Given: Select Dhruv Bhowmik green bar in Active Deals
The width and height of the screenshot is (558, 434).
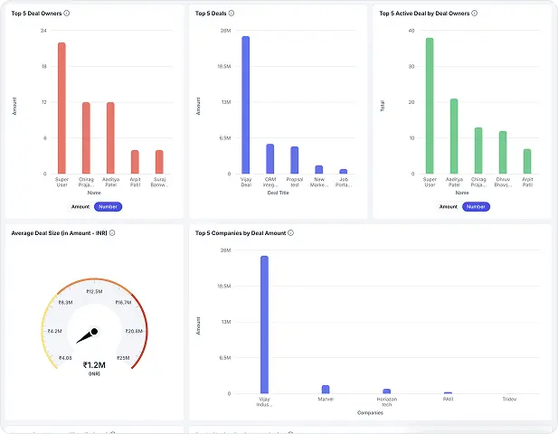Looking at the screenshot, I should click(503, 152).
